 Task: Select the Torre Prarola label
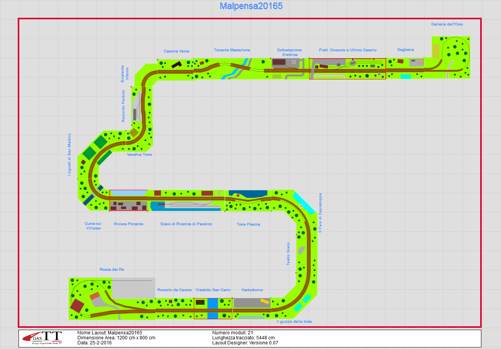tap(248, 224)
